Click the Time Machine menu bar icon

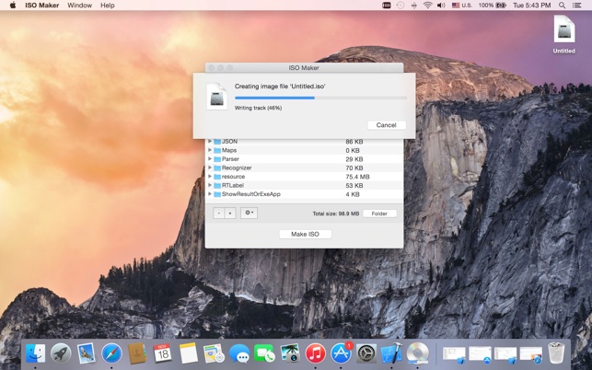click(x=400, y=6)
